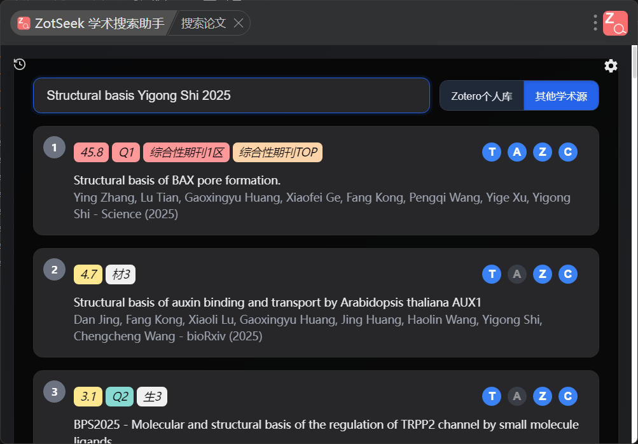Click T icon for TRPP2 channel paper
638x444 pixels.
click(492, 396)
